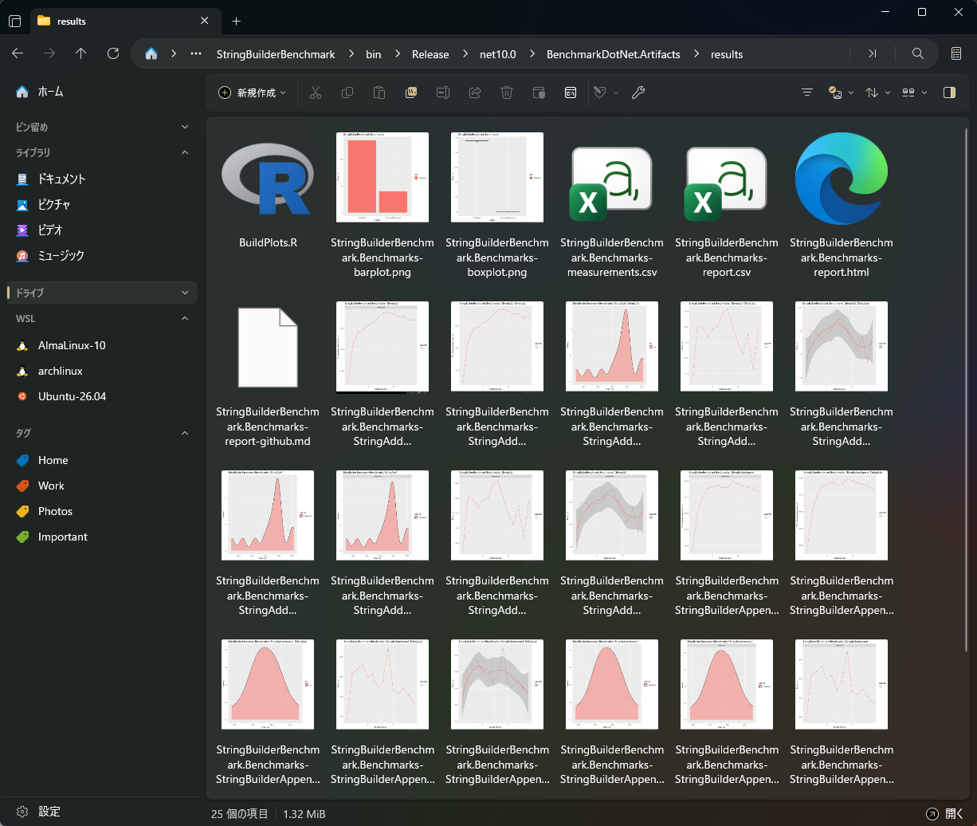Click the search magnifier icon

(x=918, y=54)
